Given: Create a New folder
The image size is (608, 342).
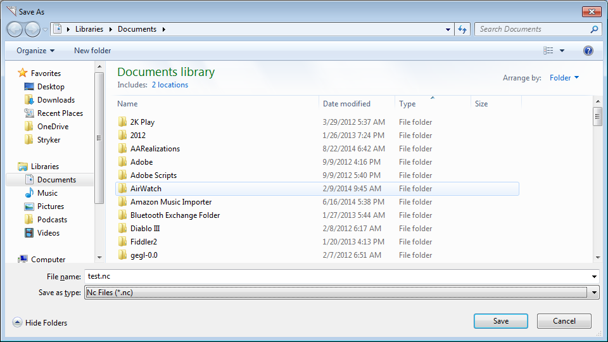Looking at the screenshot, I should click(92, 51).
